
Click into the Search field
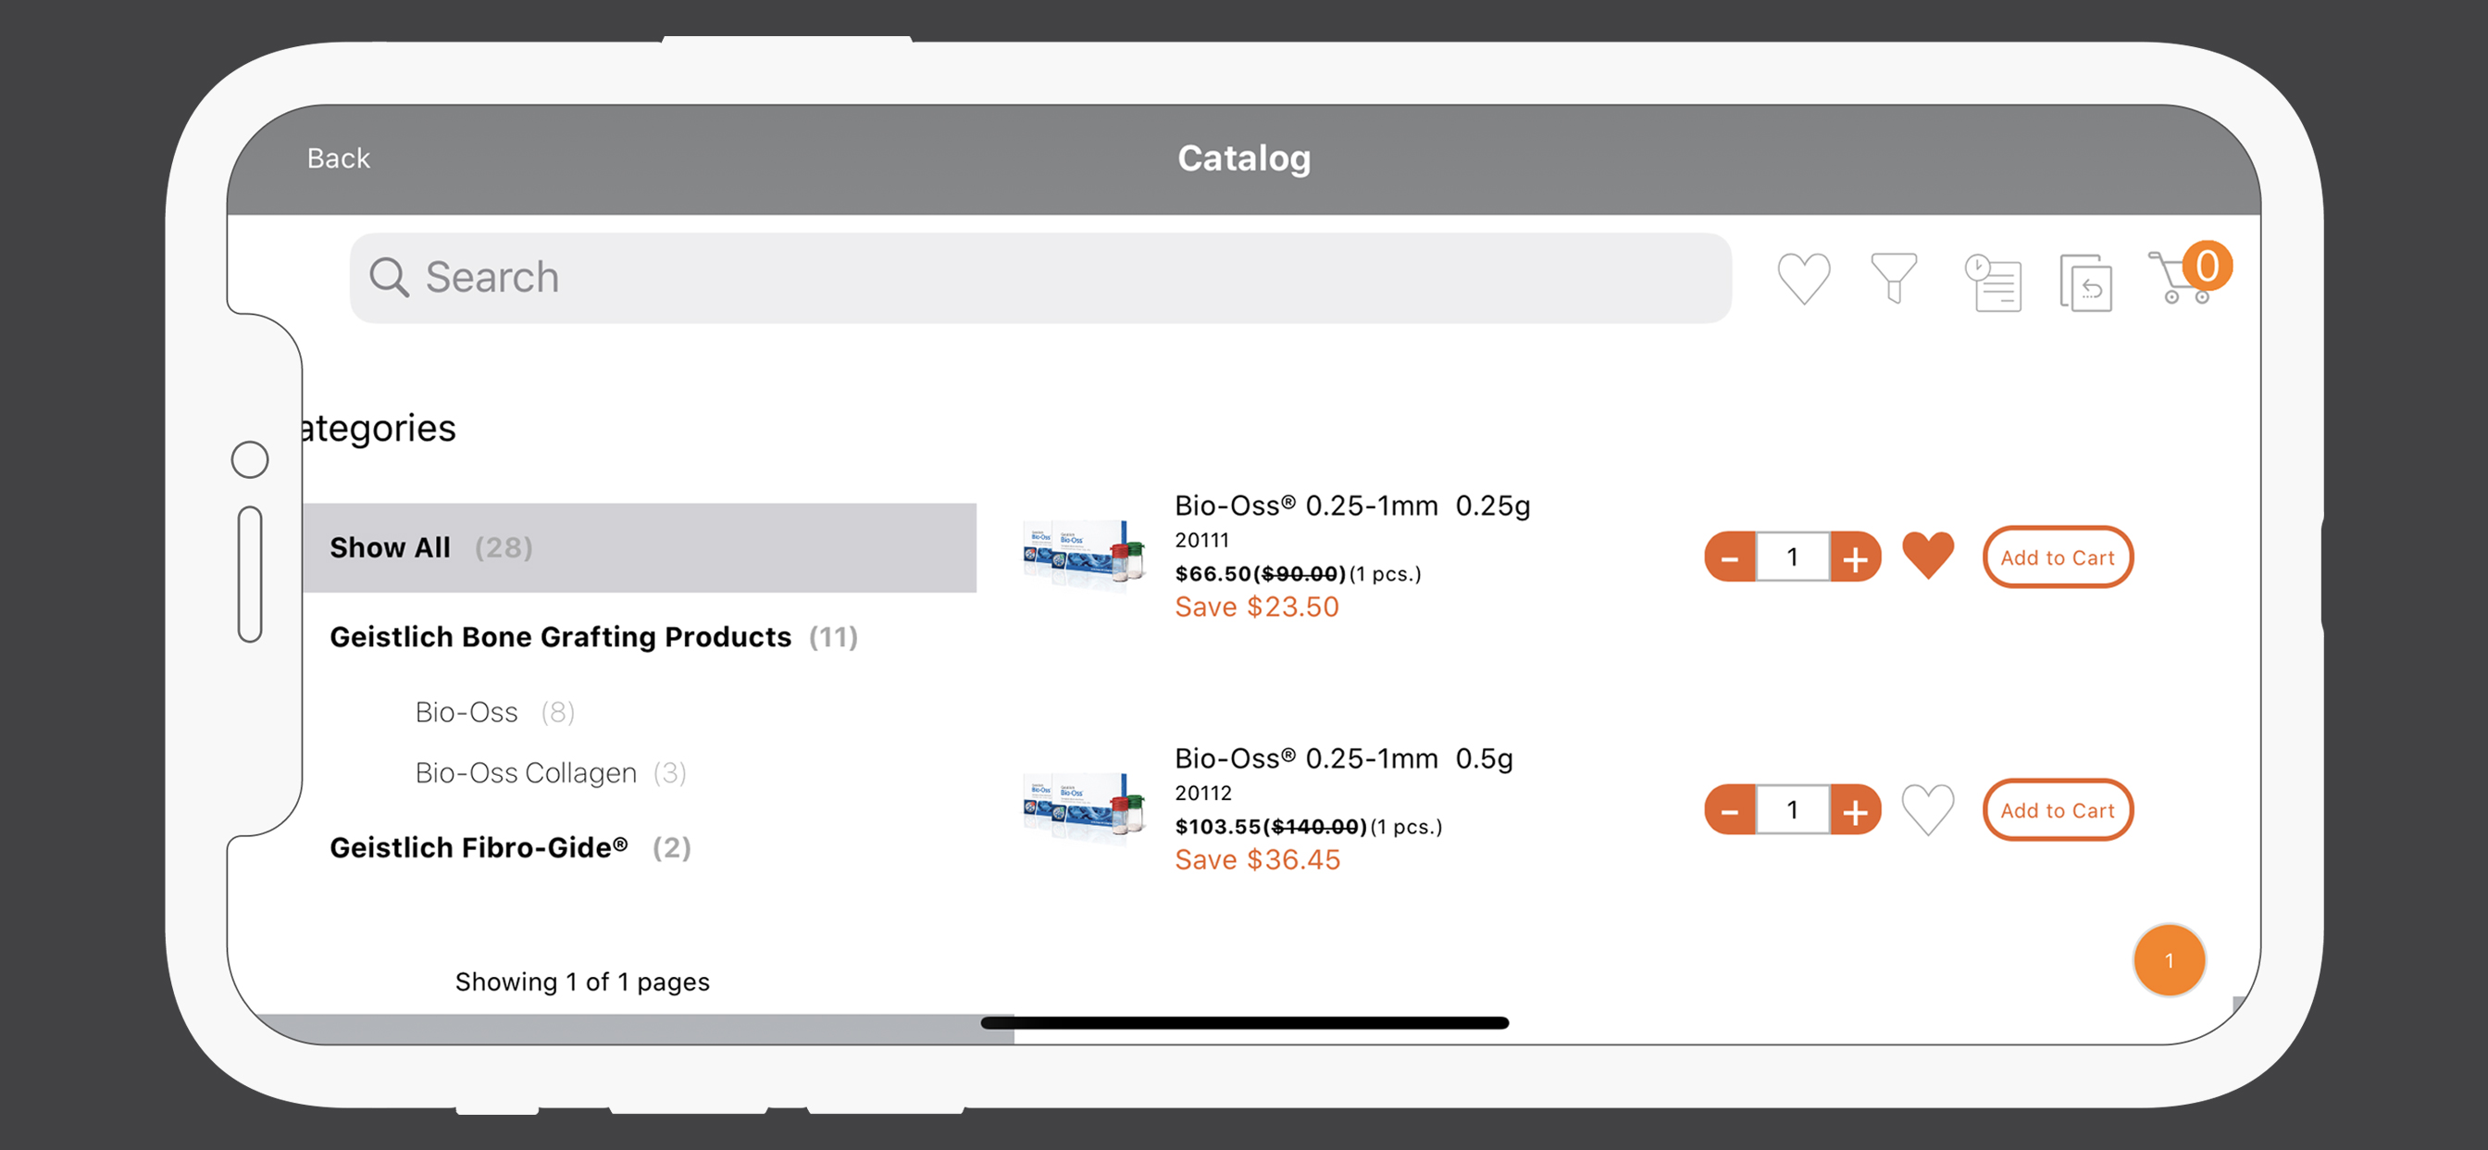coord(1040,278)
